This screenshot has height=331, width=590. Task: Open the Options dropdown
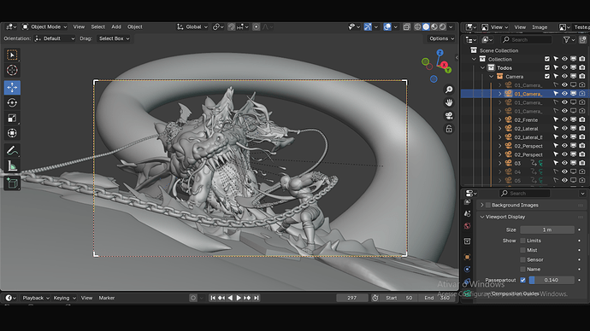point(441,38)
